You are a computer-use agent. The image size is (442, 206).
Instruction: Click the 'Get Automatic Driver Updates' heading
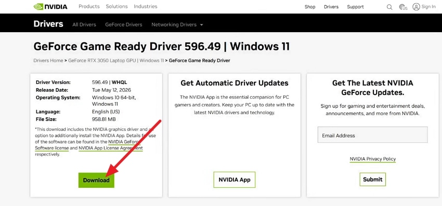tap(234, 83)
